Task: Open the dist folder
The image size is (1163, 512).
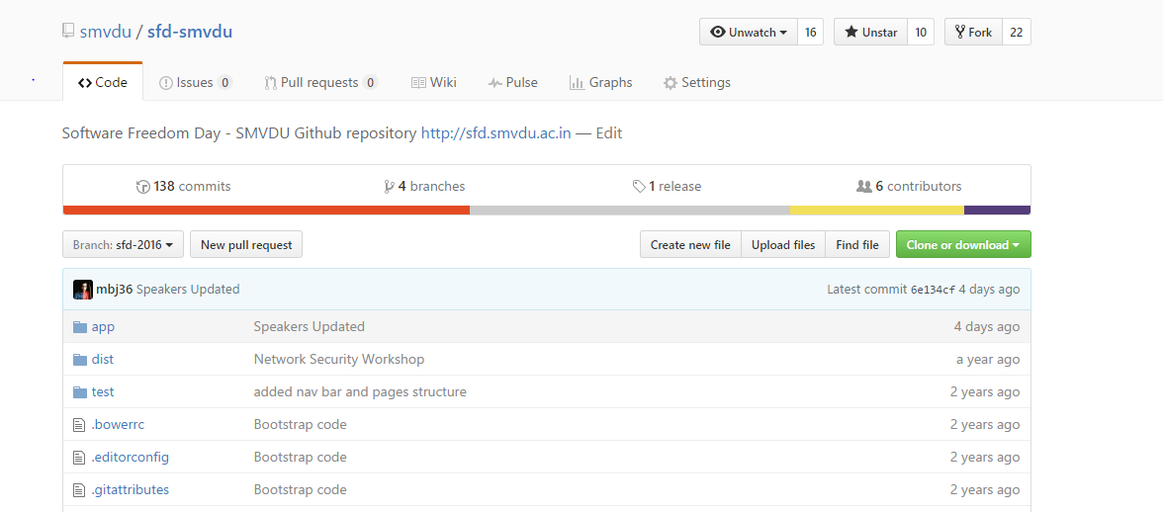Action: point(103,360)
